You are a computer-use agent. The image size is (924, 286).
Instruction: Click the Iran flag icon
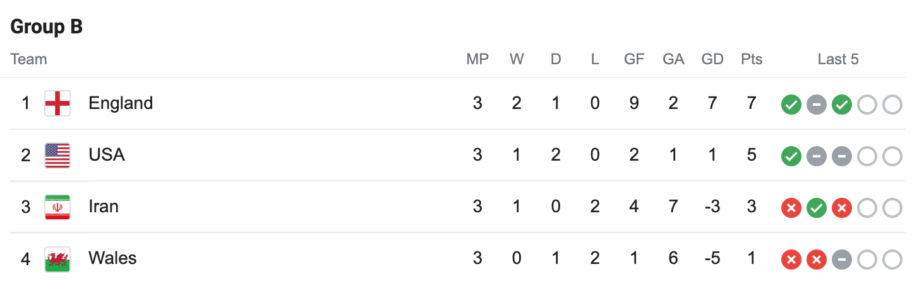[x=57, y=207]
